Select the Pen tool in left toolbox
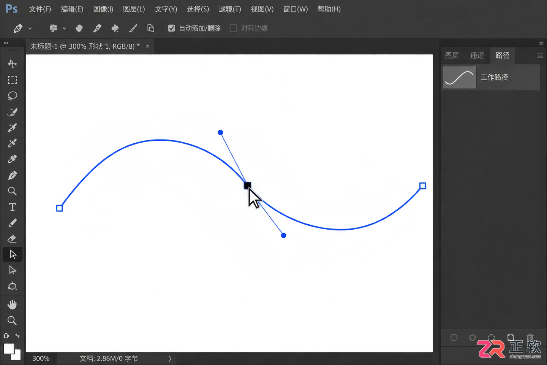This screenshot has height=365, width=547. pyautogui.click(x=12, y=175)
